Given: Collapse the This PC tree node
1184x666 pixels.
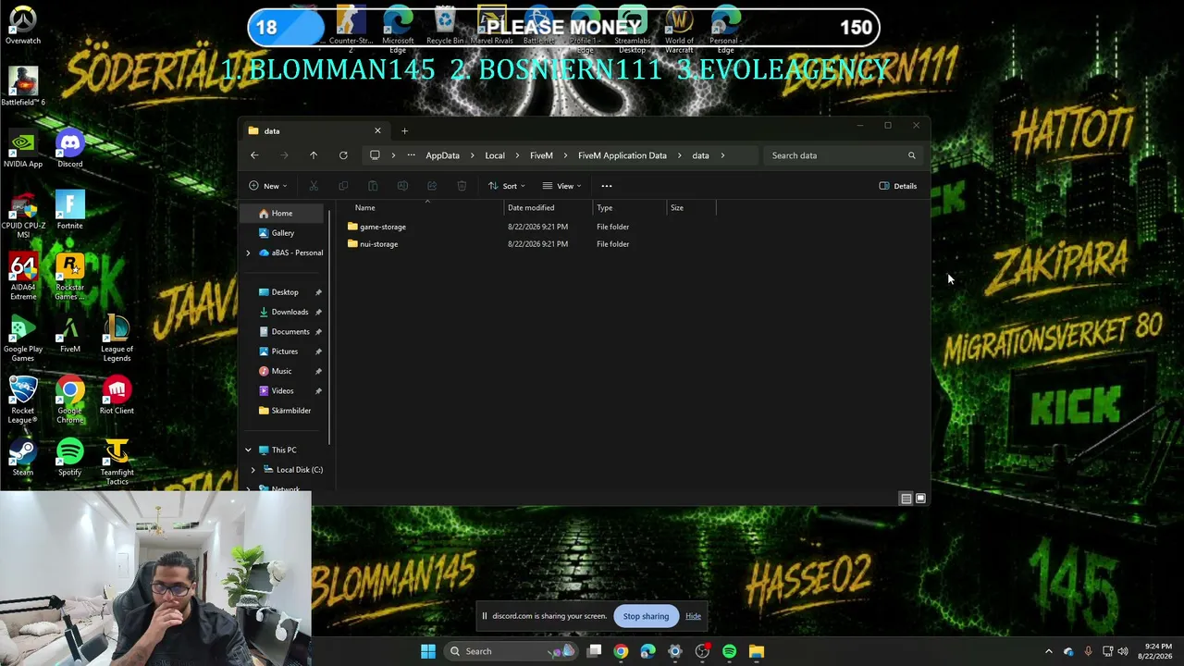Looking at the screenshot, I should [248, 450].
